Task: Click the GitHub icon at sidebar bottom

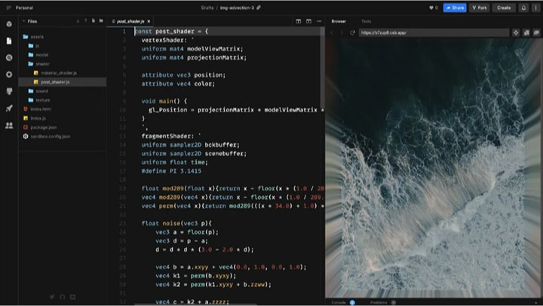Action: pyautogui.click(x=63, y=297)
